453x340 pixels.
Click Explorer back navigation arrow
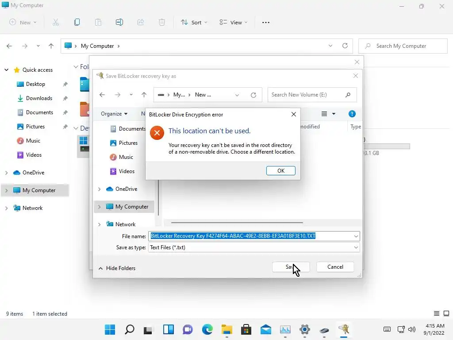tap(9, 46)
